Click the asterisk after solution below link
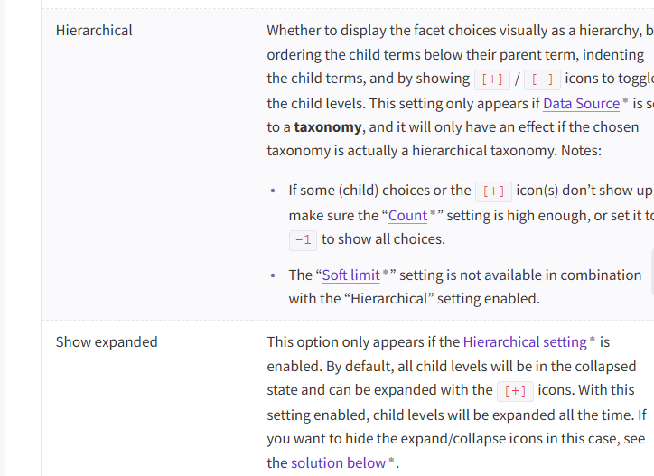This screenshot has height=476, width=654. 391,461
